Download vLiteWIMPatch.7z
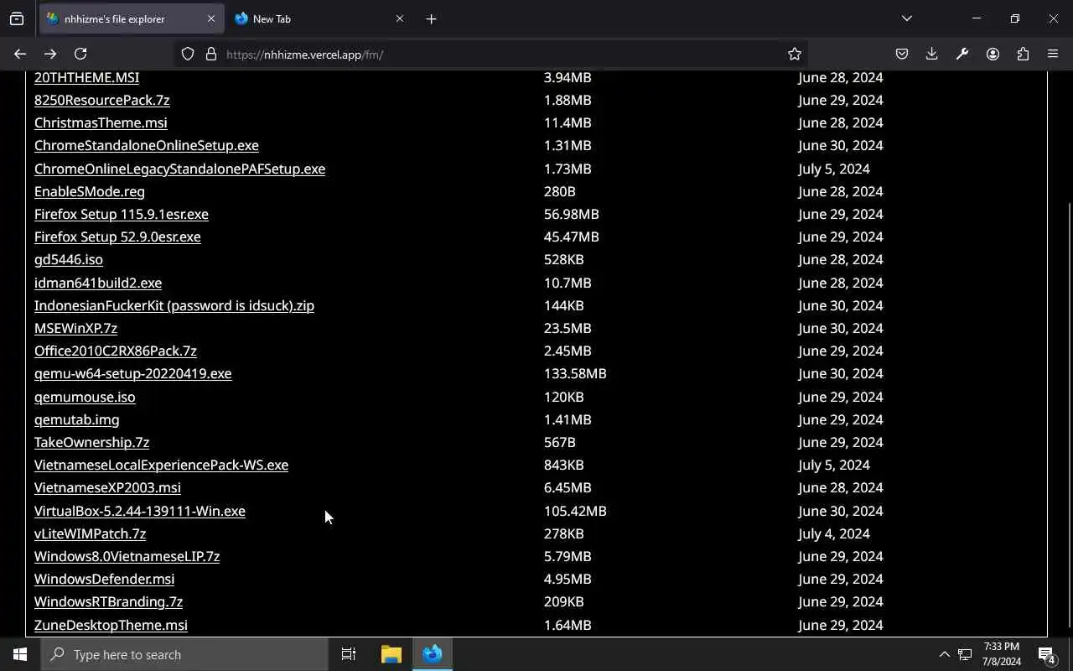The width and height of the screenshot is (1073, 671). pos(90,533)
